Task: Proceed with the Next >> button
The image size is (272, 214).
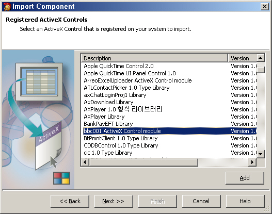Action: click(x=114, y=201)
